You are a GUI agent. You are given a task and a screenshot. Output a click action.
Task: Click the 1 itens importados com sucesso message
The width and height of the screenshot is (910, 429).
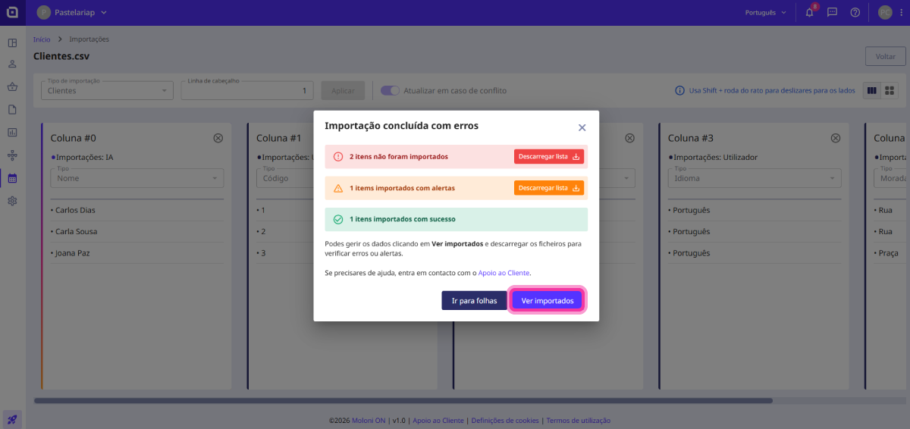coord(403,219)
